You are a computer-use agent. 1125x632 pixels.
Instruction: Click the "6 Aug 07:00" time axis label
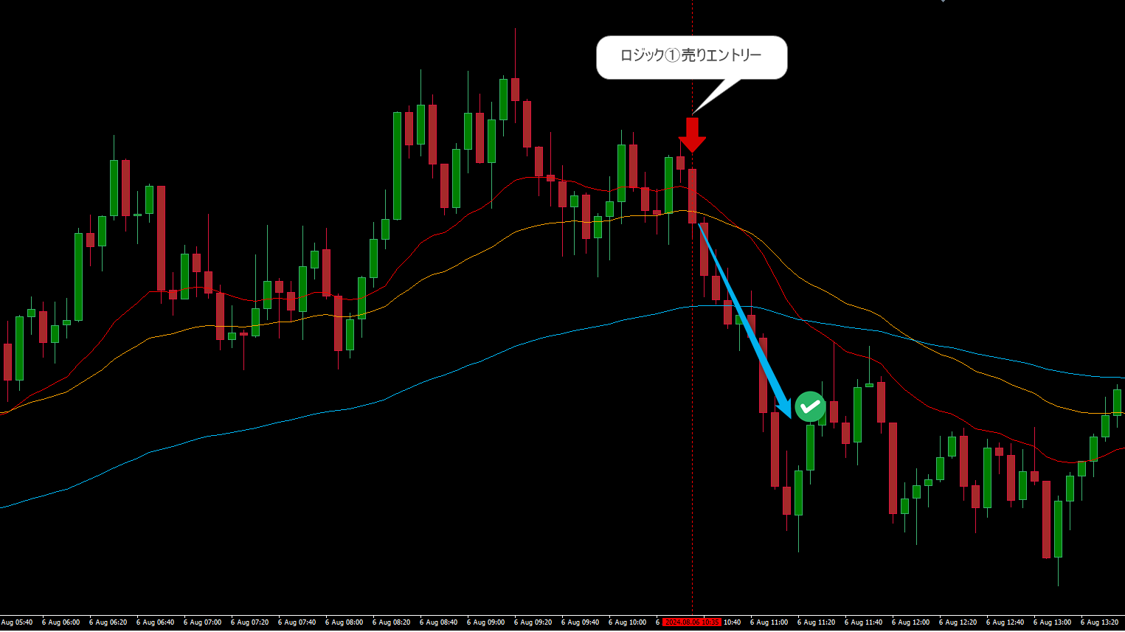[x=202, y=622]
